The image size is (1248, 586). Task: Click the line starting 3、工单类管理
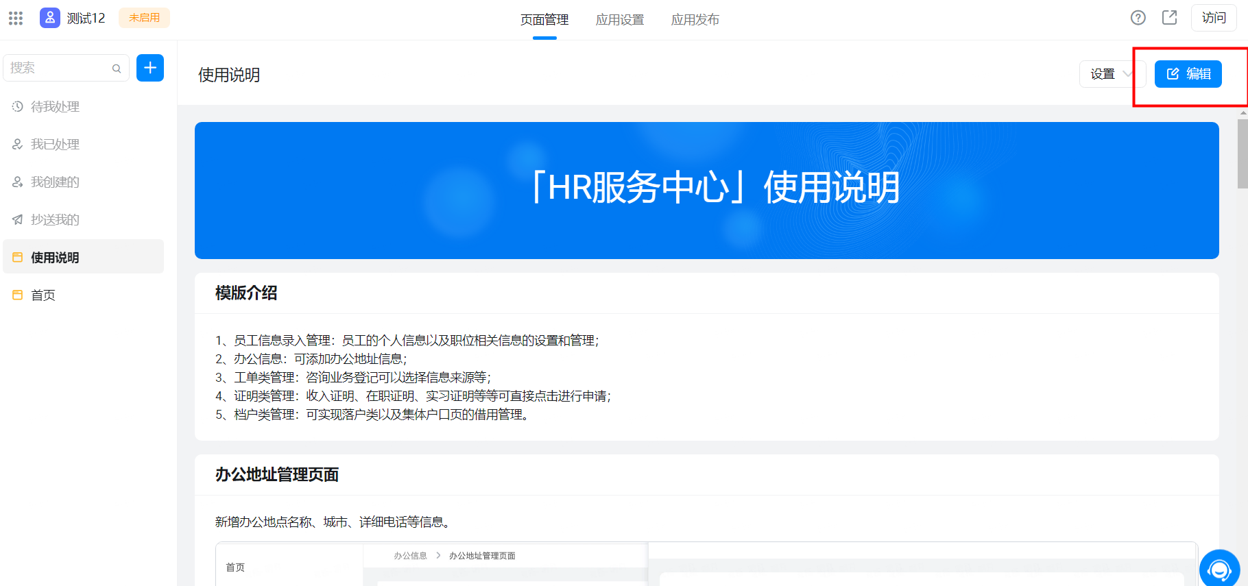click(x=354, y=378)
